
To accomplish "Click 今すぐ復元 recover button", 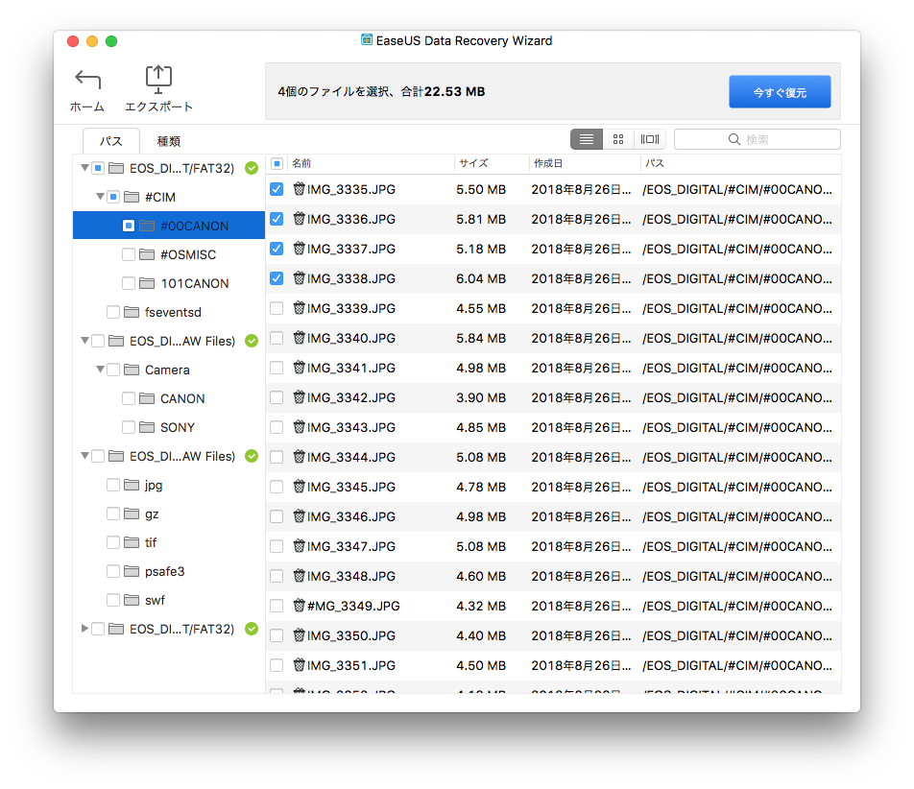I will [780, 92].
